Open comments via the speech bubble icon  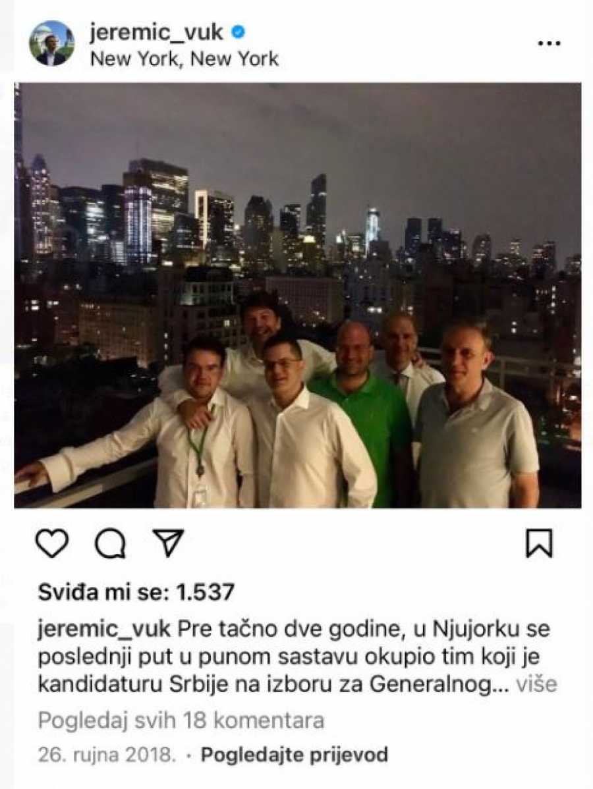pyautogui.click(x=110, y=544)
